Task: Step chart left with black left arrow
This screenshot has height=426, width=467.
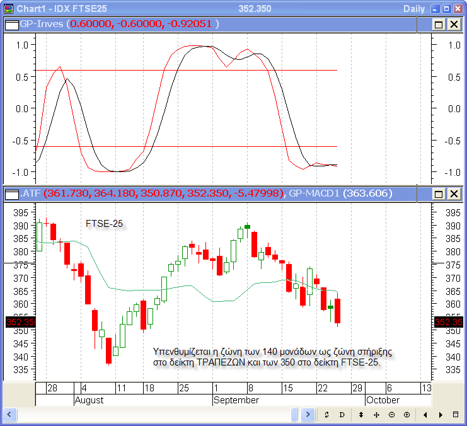Action: coord(426,415)
